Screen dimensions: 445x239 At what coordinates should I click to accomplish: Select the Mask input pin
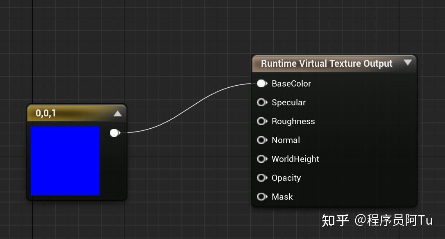pyautogui.click(x=262, y=197)
